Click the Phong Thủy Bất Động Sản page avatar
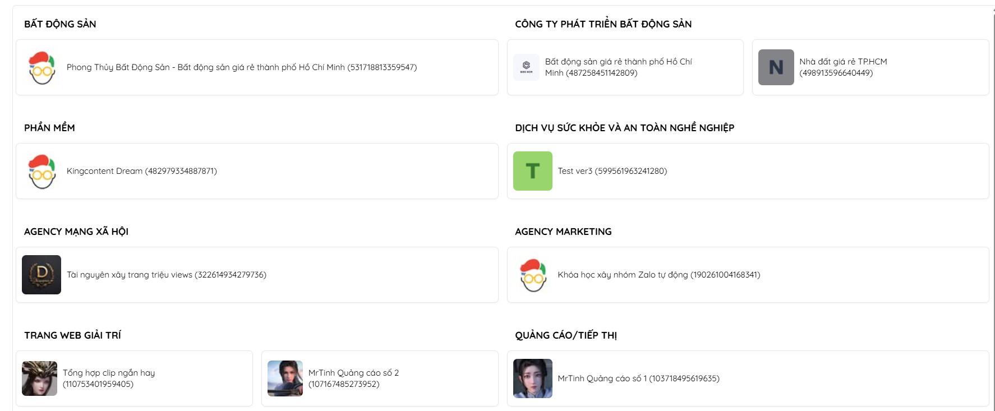This screenshot has width=995, height=411. [x=42, y=67]
